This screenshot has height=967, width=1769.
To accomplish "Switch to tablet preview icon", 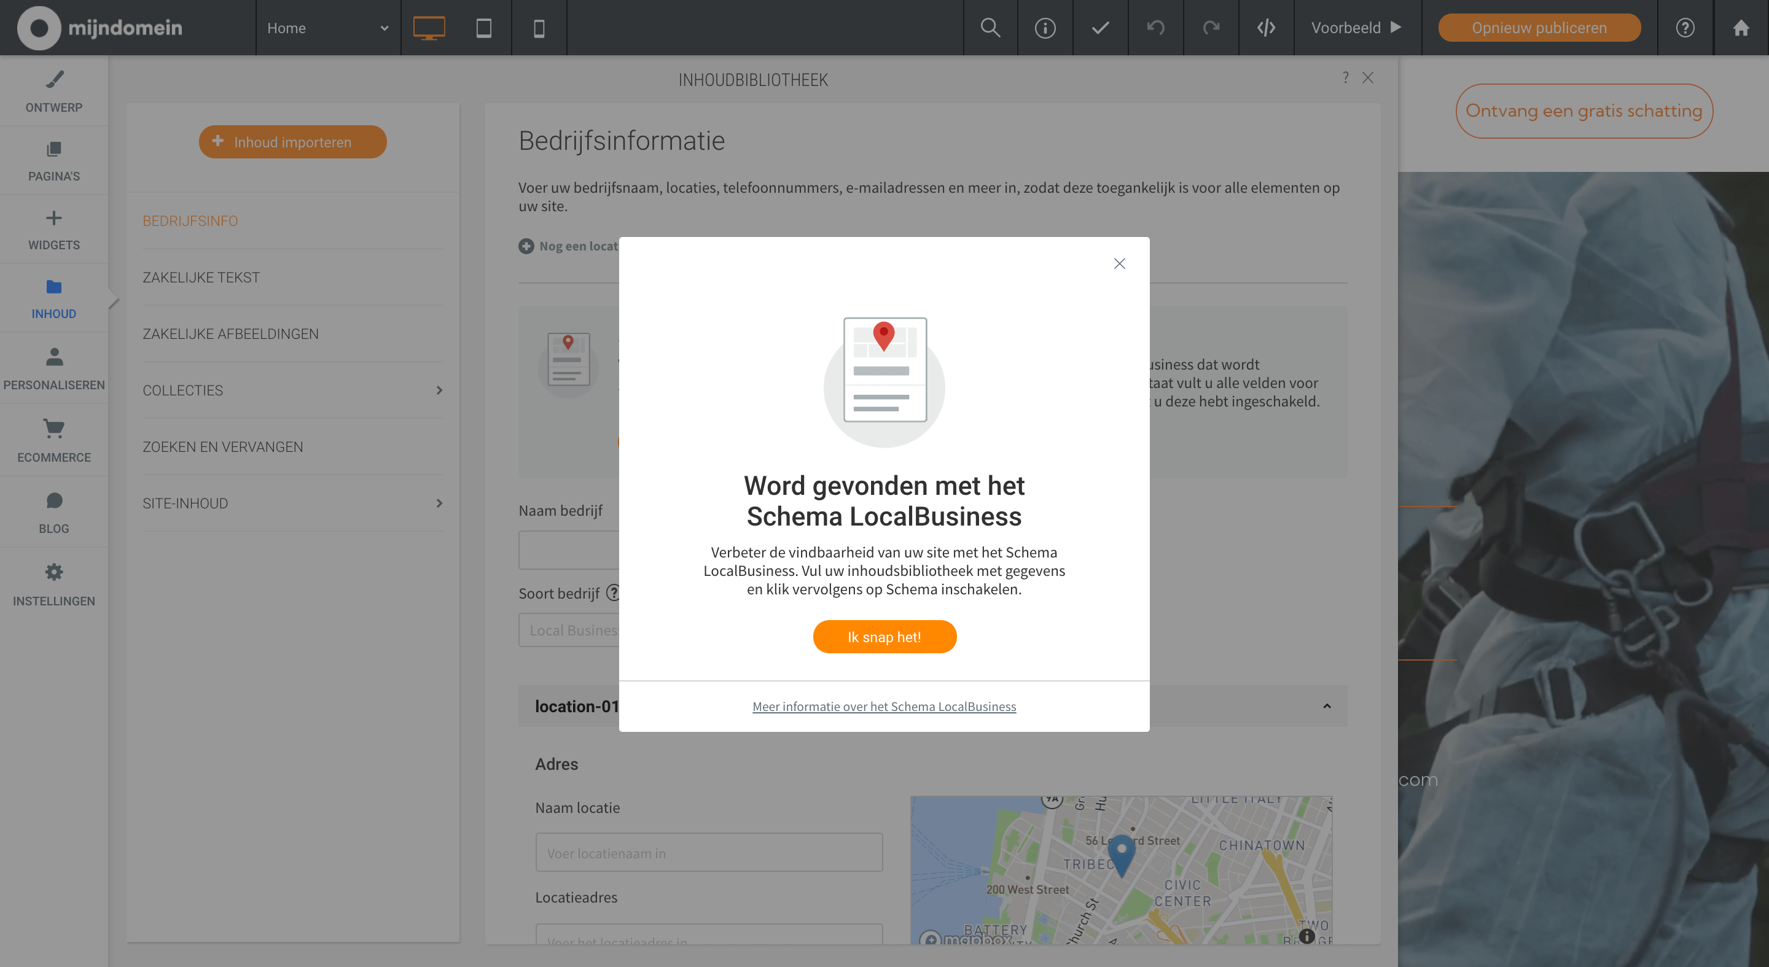I will pos(483,28).
